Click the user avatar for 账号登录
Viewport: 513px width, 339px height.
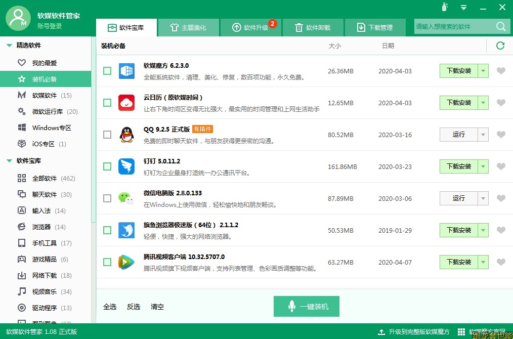(x=18, y=19)
